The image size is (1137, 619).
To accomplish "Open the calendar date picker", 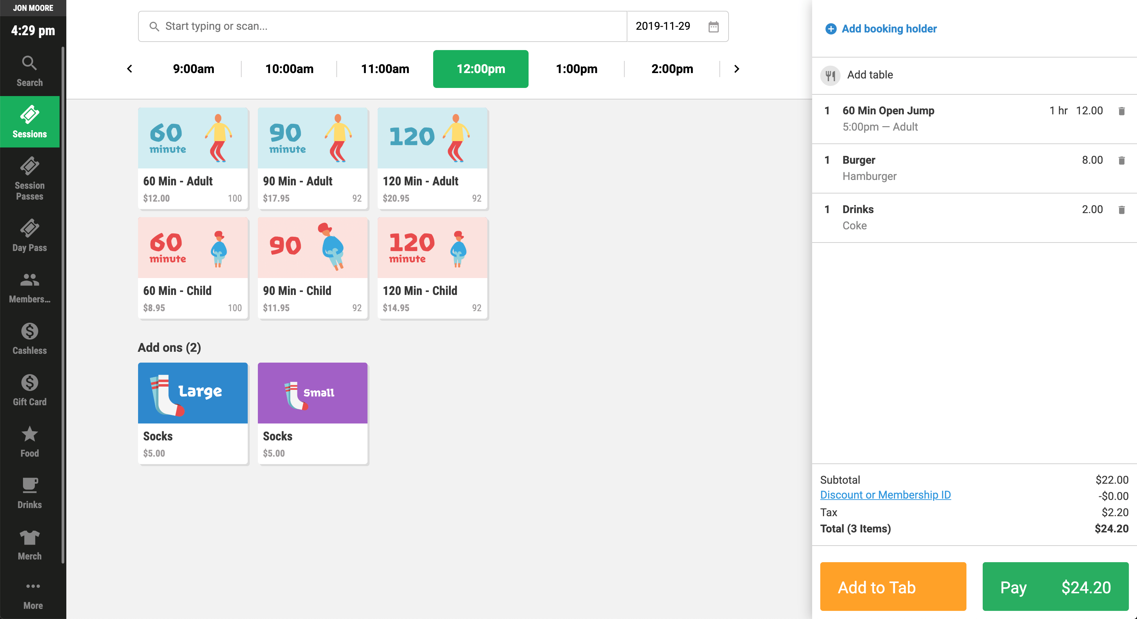I will (x=714, y=26).
